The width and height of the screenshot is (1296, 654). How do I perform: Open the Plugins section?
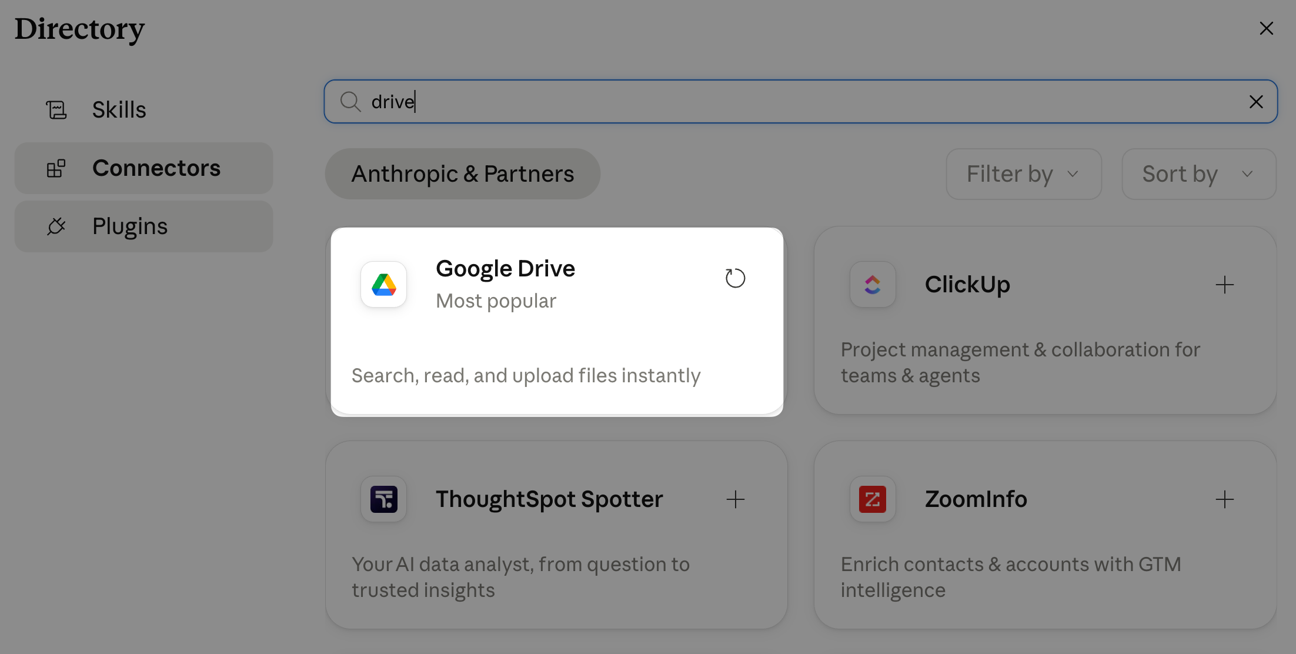143,226
